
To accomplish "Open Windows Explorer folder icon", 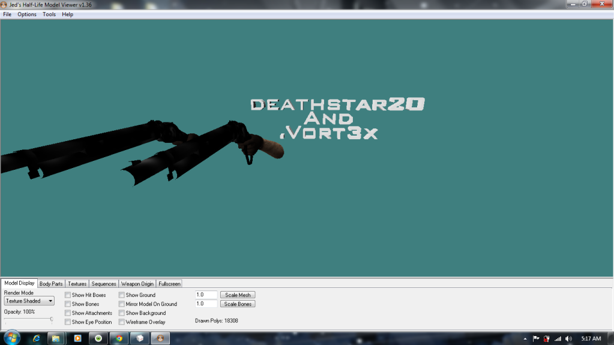I will pos(56,338).
